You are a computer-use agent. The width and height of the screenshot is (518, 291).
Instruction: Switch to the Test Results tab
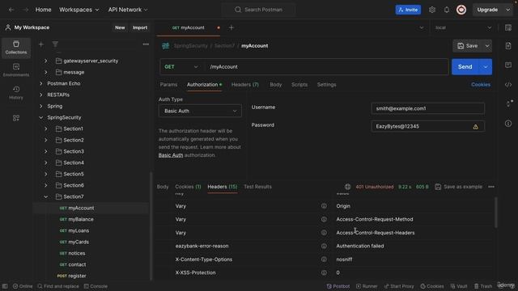pos(257,187)
